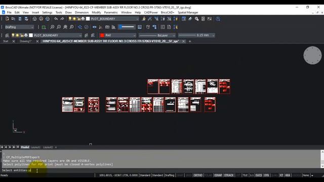Add a new layout with plus button
Screen dimensions: 324x182
(56, 147)
